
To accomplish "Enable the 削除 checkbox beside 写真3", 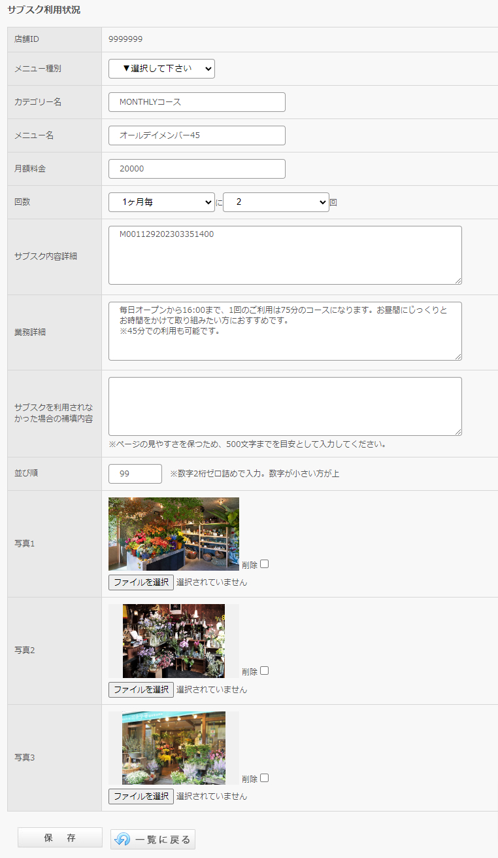I will 265,778.
